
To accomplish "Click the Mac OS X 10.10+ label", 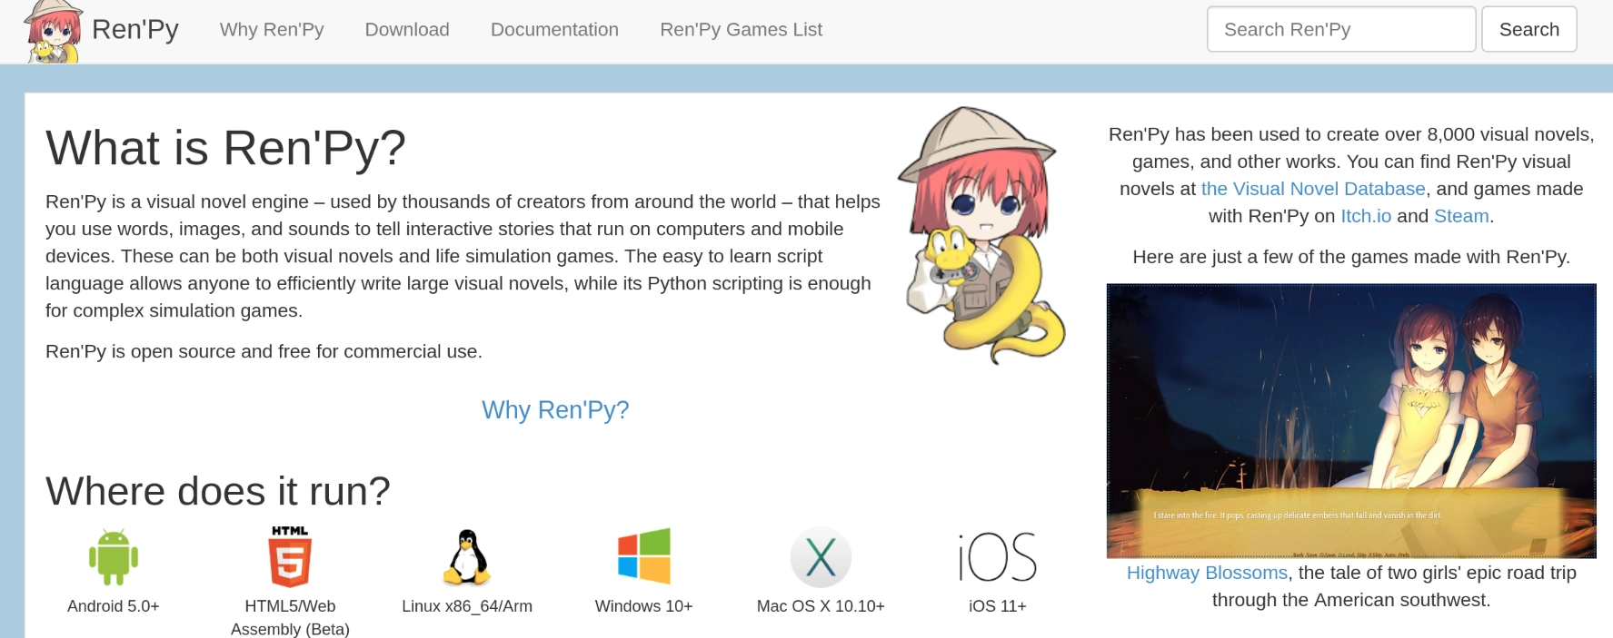I will [821, 606].
